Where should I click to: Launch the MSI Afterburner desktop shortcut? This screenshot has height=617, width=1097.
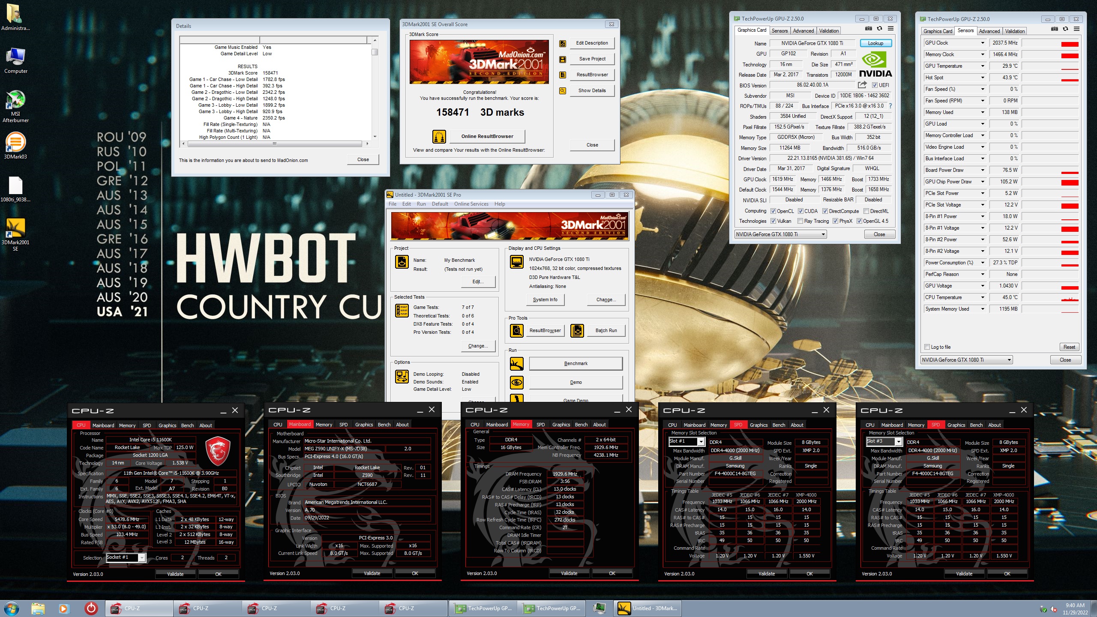[15, 107]
